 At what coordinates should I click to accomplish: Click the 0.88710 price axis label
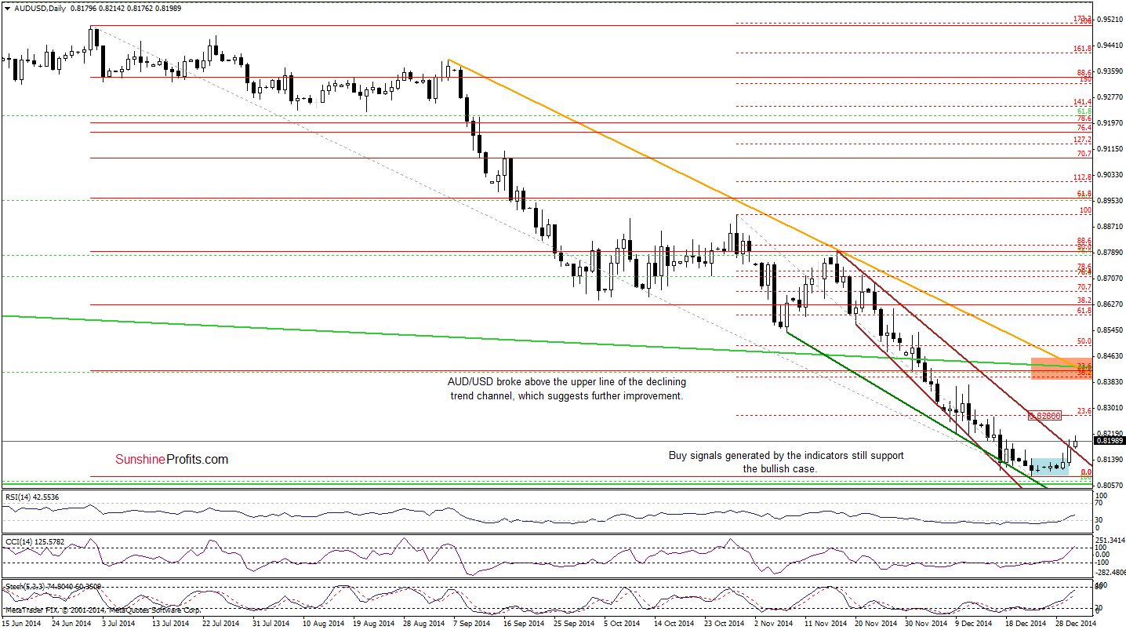pos(1110,227)
